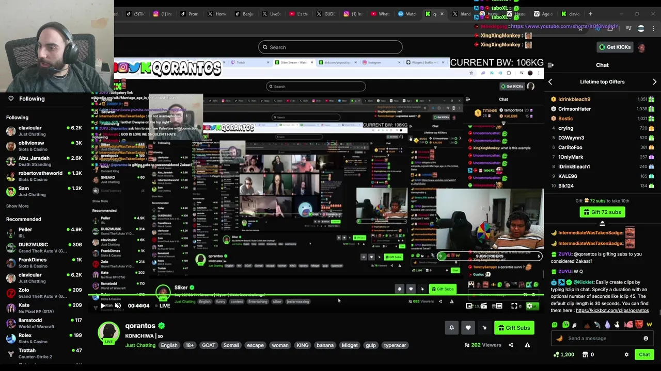
Task: Open the channel points balance showing 1,200
Action: [563, 355]
